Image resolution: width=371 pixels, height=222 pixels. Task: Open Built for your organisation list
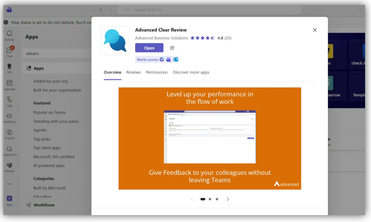[57, 90]
